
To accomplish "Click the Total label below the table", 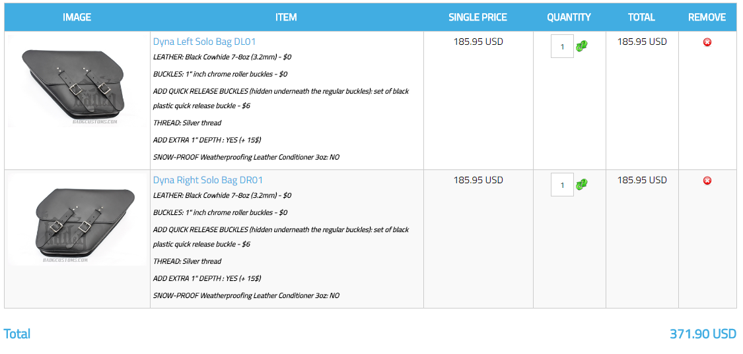I will 17,334.
